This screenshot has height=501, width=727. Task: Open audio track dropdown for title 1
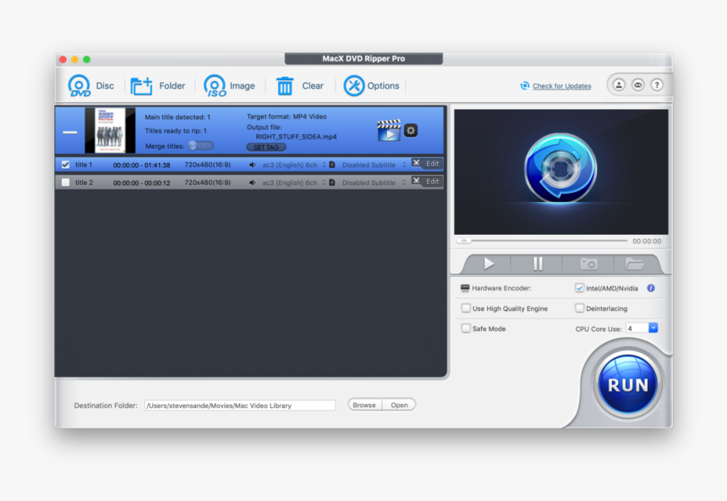click(x=294, y=165)
